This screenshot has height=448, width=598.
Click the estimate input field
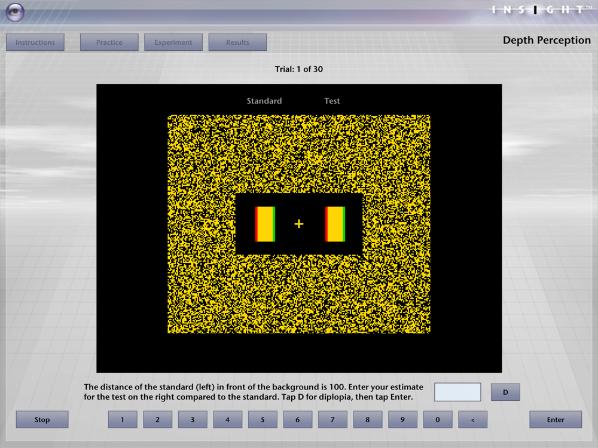(457, 392)
